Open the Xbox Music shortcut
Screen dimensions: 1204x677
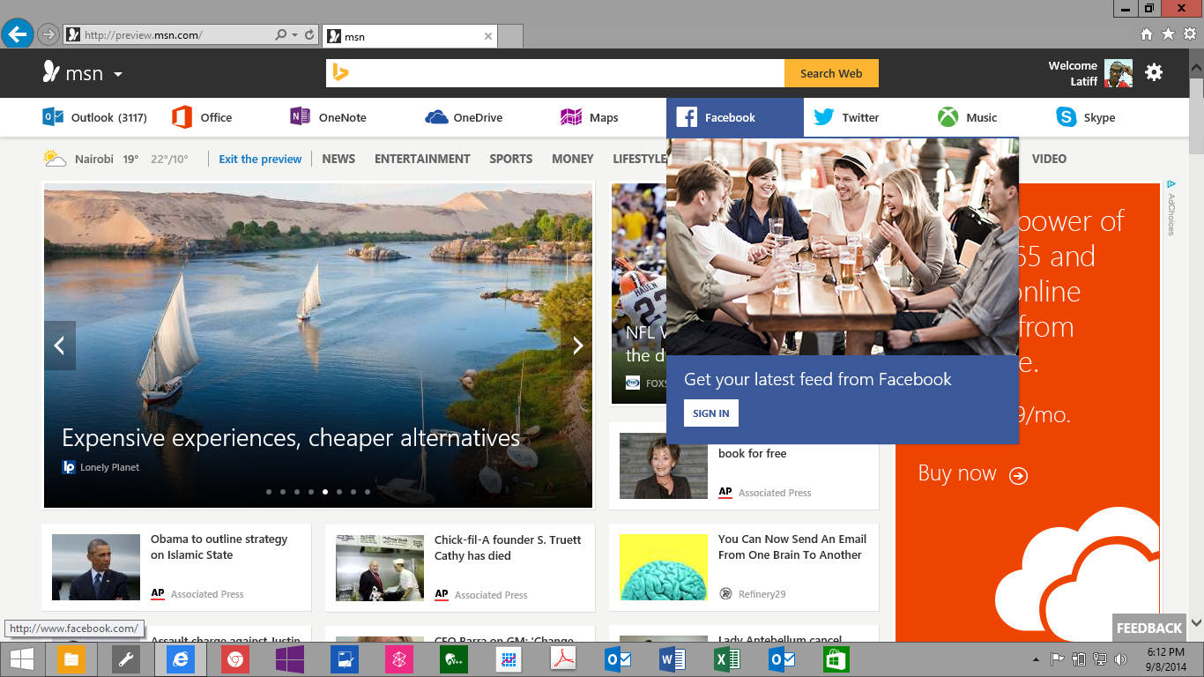(967, 117)
